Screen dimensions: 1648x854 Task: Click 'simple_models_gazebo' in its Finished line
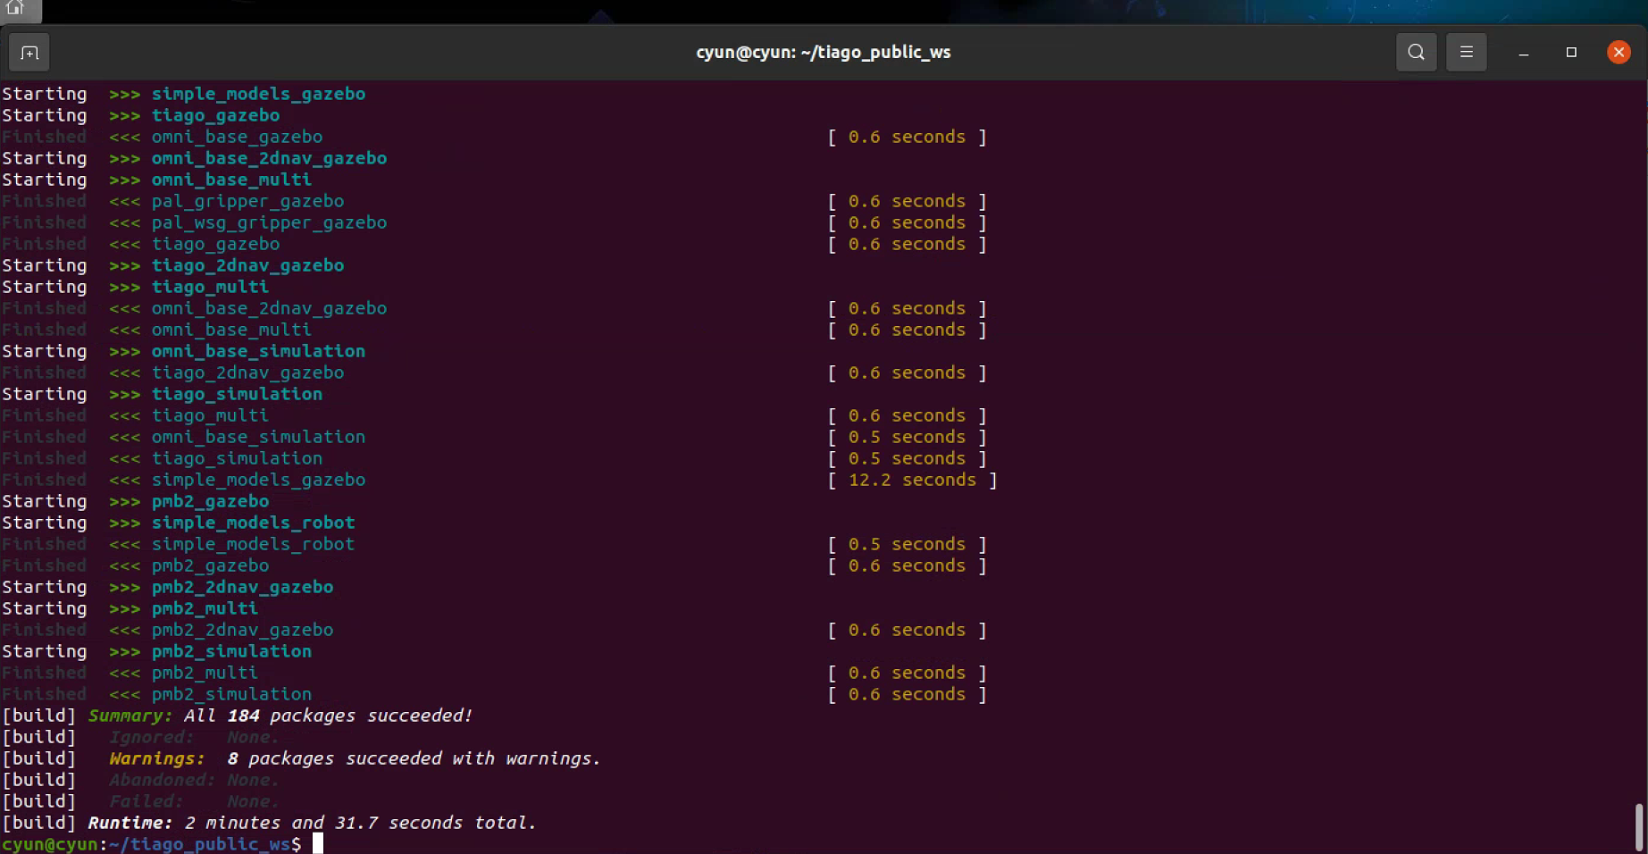(258, 480)
